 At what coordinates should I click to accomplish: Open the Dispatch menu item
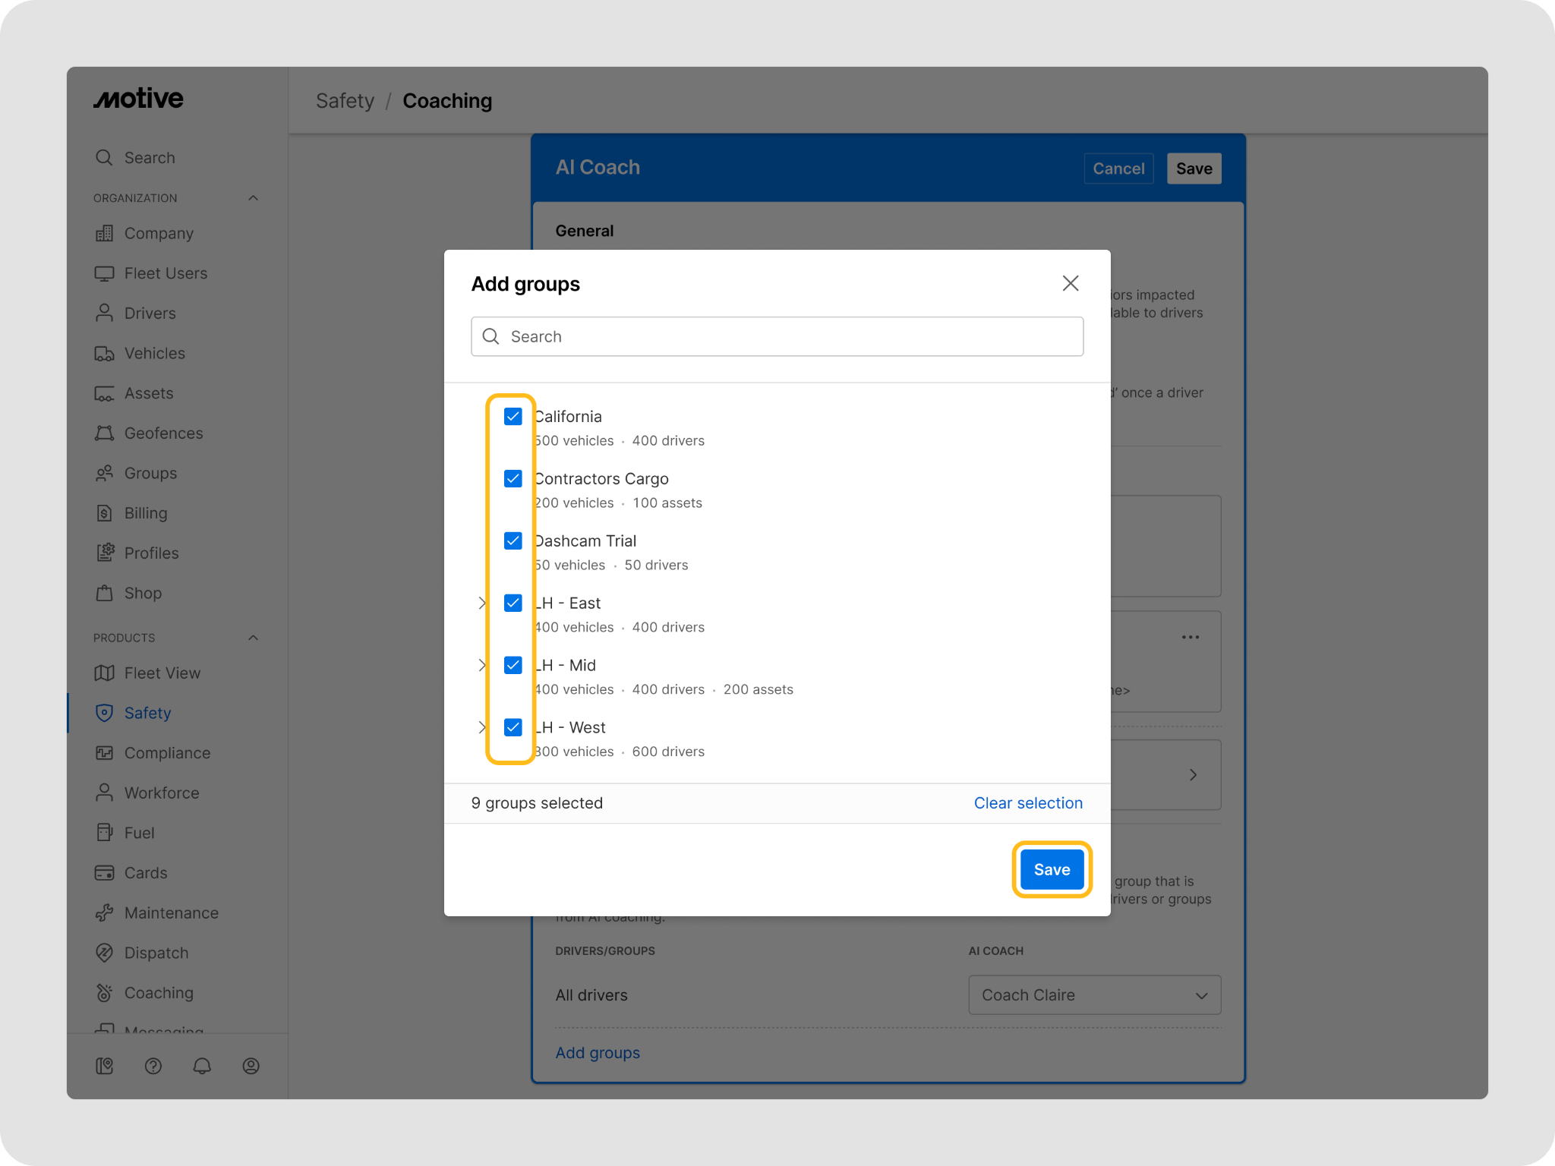pos(156,953)
